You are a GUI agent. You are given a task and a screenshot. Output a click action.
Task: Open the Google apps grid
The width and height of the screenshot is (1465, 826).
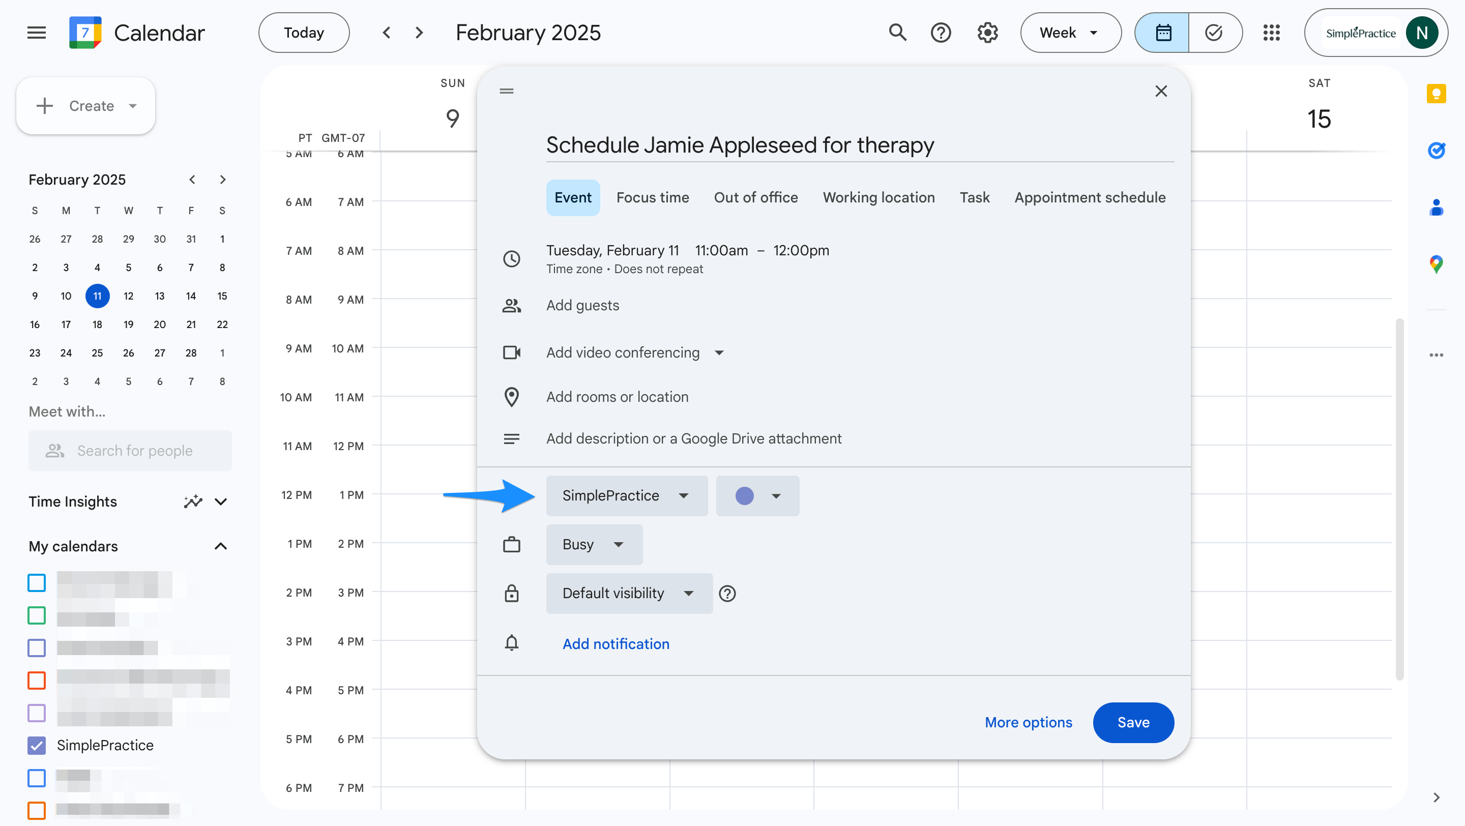tap(1272, 33)
